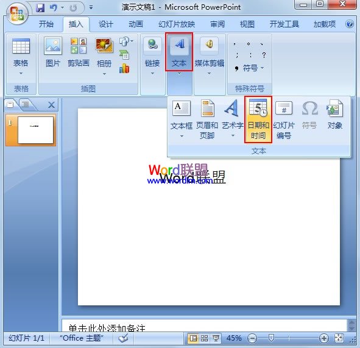The width and height of the screenshot is (360, 348).
Task: Click the 文本 text group button
Action: [179, 52]
